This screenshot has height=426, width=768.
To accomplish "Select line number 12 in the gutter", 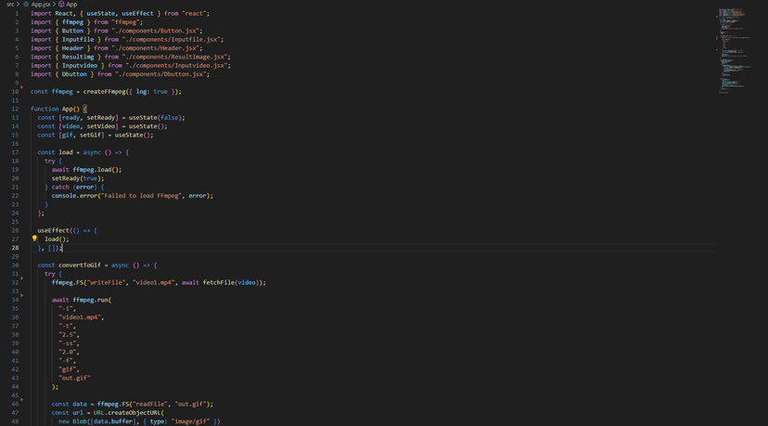I will coord(16,109).
